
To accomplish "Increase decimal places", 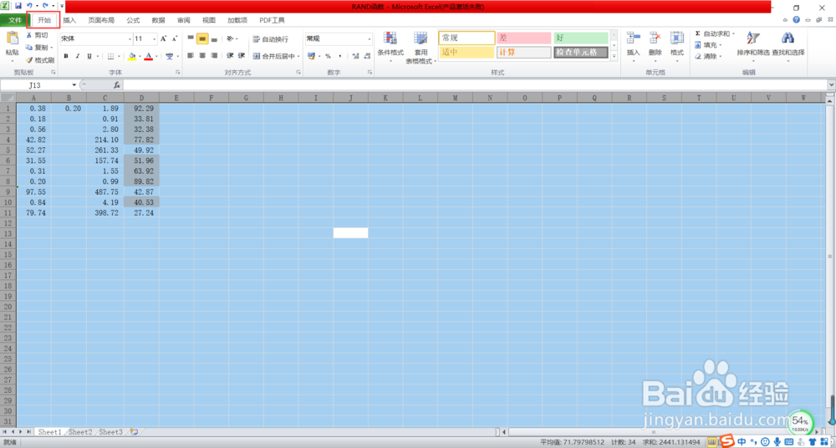I will [x=355, y=56].
